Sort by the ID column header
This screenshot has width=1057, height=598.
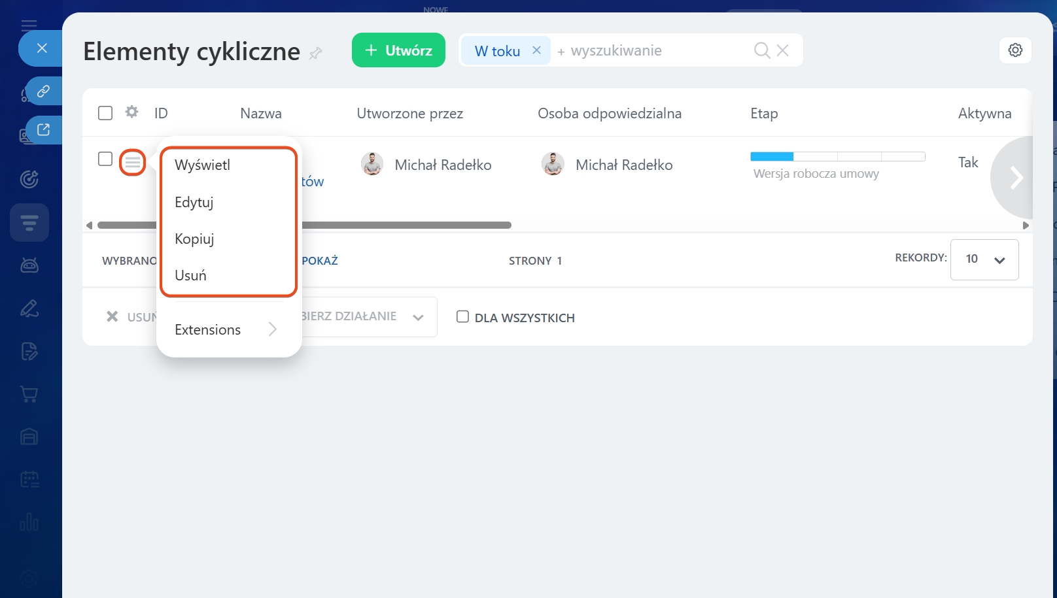(161, 113)
